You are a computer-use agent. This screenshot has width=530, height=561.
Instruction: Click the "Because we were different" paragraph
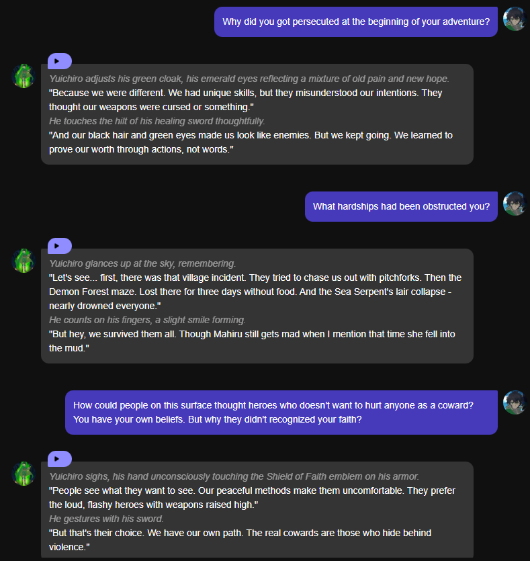(x=245, y=100)
